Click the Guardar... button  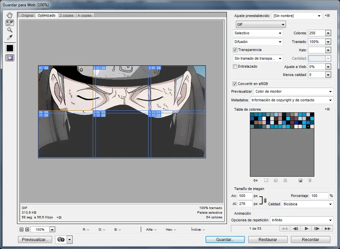pos(225,239)
